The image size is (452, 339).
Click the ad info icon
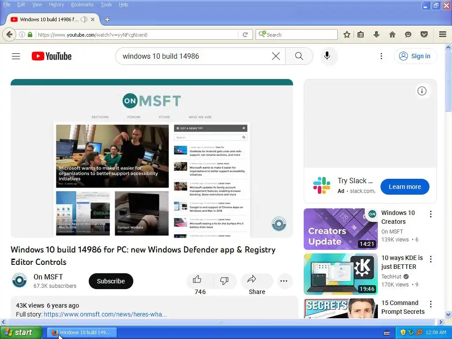pos(422,91)
